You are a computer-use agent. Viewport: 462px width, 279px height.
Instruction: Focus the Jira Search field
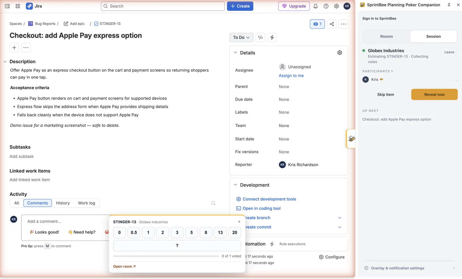(163, 6)
